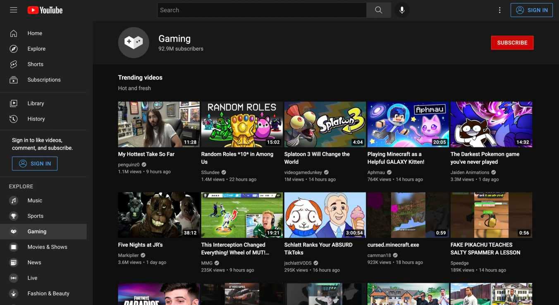Image resolution: width=559 pixels, height=305 pixels.
Task: Open the penguinz0 channel link
Action: tap(129, 164)
